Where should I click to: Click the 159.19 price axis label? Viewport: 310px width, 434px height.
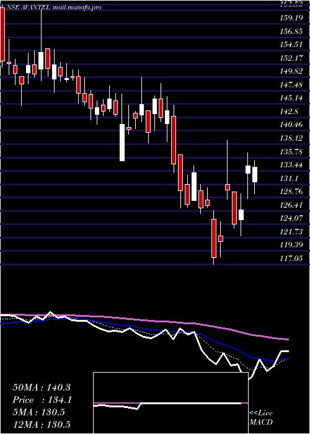pos(291,18)
